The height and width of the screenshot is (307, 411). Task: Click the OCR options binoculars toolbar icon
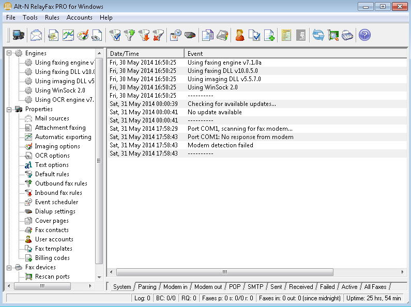coord(97,35)
